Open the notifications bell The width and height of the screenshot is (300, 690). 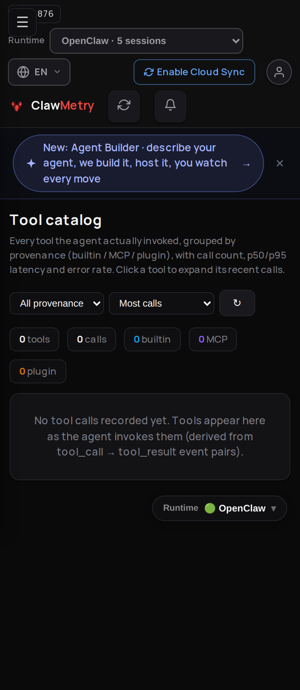coord(170,106)
